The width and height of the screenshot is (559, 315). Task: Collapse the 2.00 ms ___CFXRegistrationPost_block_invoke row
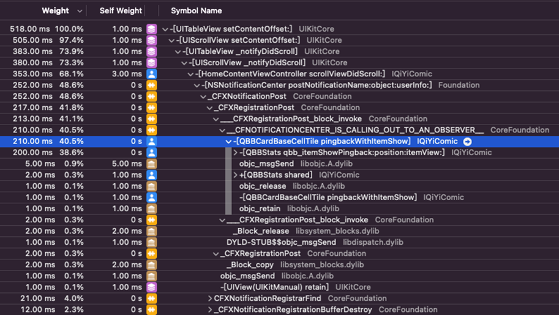click(222, 220)
